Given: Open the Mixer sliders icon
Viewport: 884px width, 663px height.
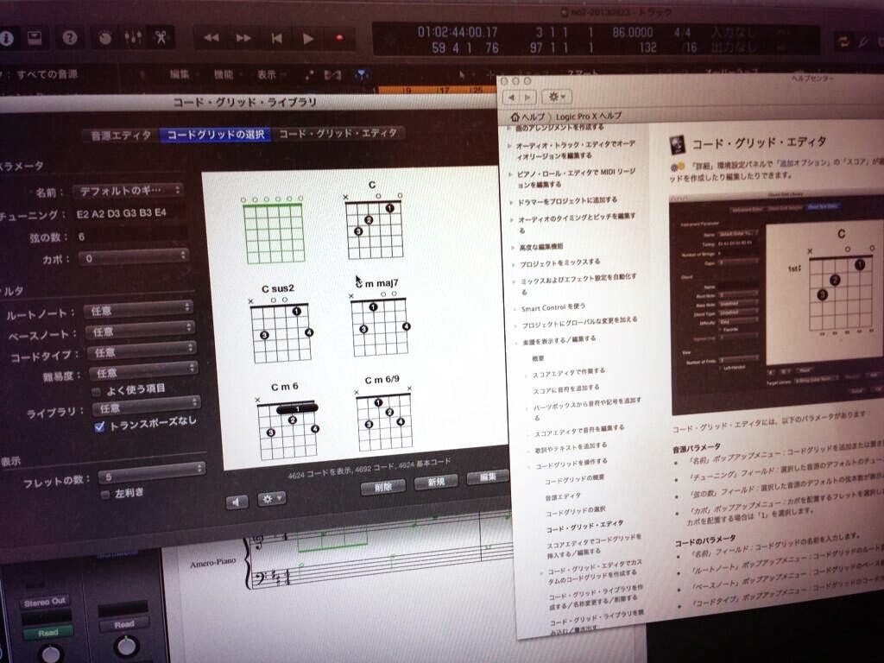Looking at the screenshot, I should (x=132, y=38).
